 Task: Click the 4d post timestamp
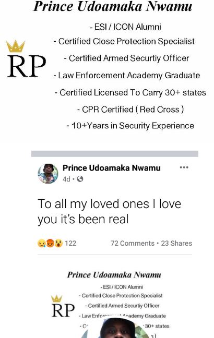(x=66, y=179)
